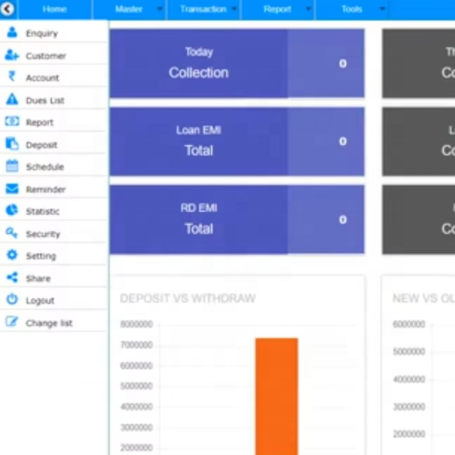Open the Setting gear icon

click(x=12, y=255)
